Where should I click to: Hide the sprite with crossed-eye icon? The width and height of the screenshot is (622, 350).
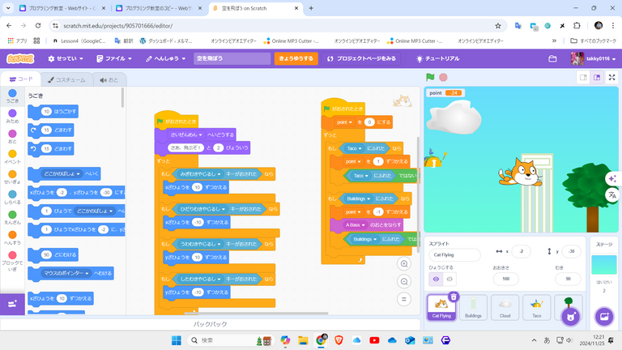(449, 279)
